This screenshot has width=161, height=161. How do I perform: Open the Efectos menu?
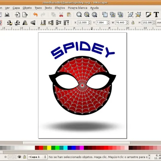coord(60,8)
